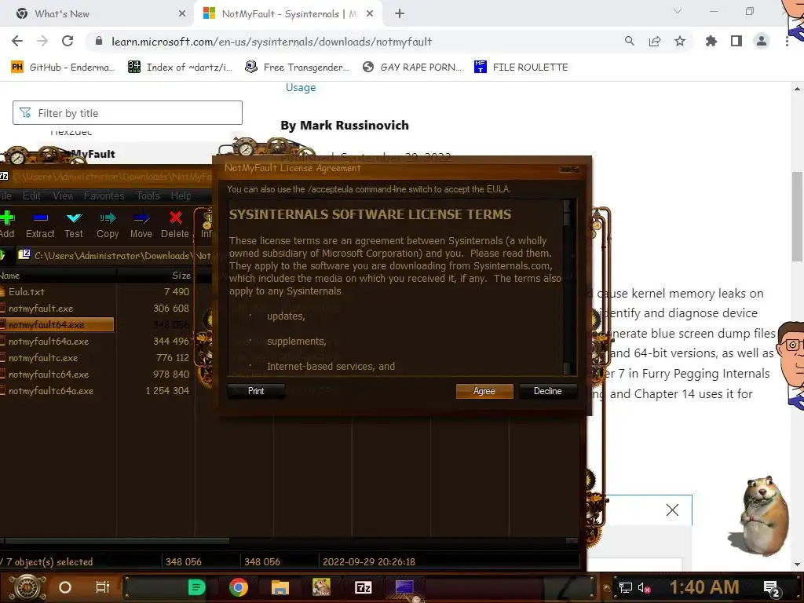Open the FILE ROULETTE bookmark
Screen dimensions: 804x603
point(521,68)
